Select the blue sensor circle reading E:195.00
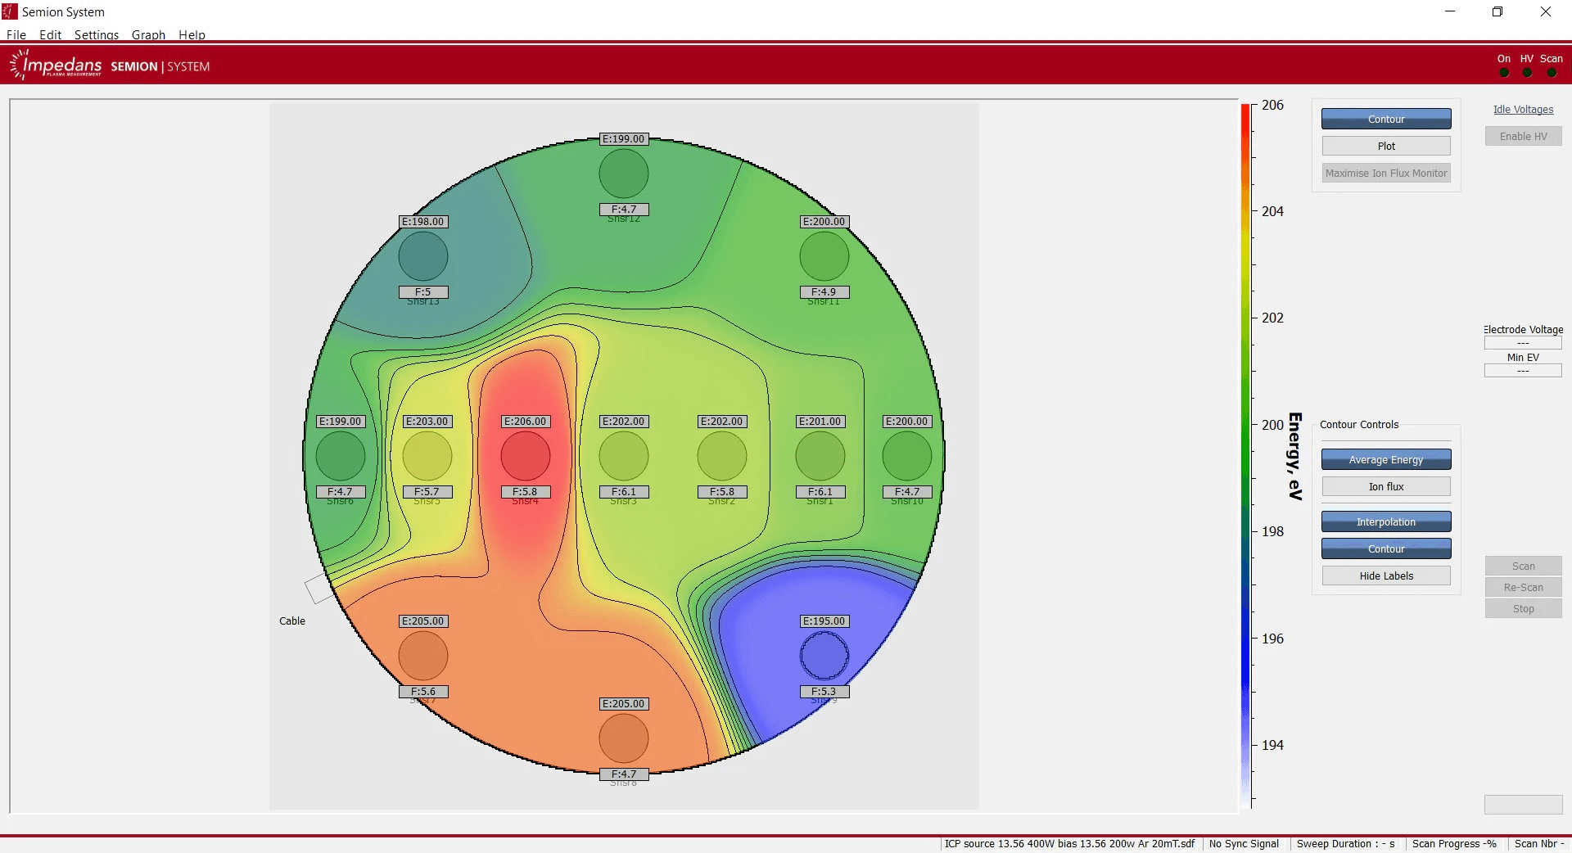Image resolution: width=1572 pixels, height=853 pixels. coord(824,656)
